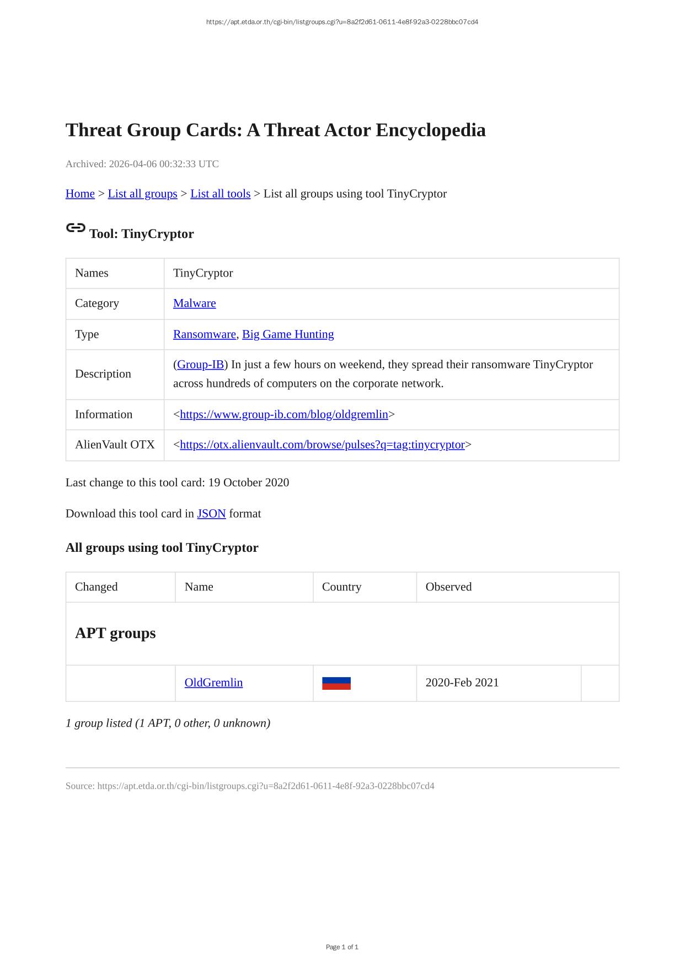Click the Observed column header
The image size is (685, 969).
[x=448, y=587]
